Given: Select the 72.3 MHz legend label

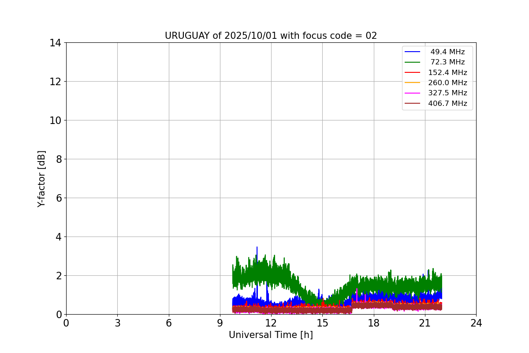Looking at the screenshot, I should (447, 62).
